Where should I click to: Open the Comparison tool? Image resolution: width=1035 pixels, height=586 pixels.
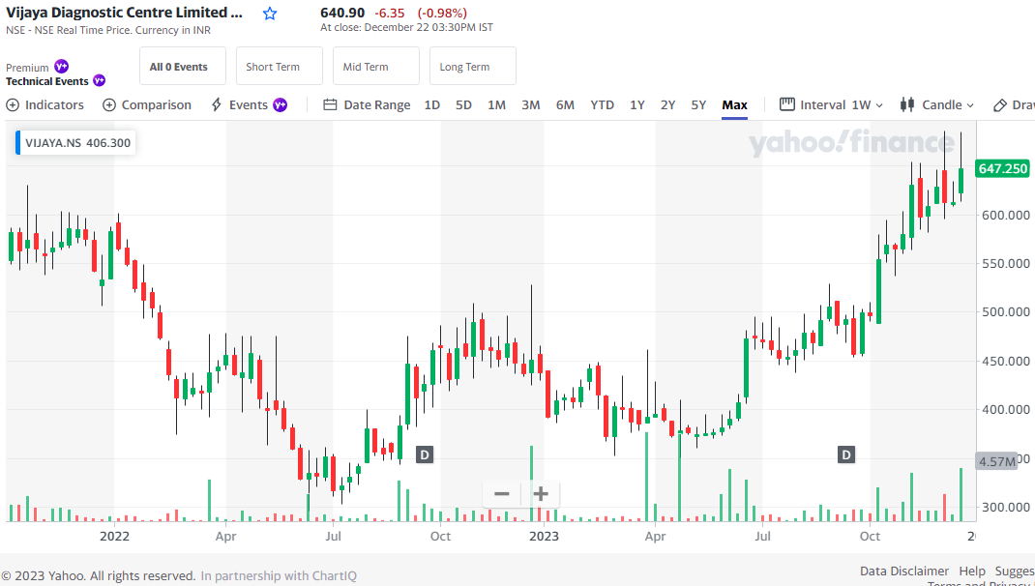(x=147, y=104)
